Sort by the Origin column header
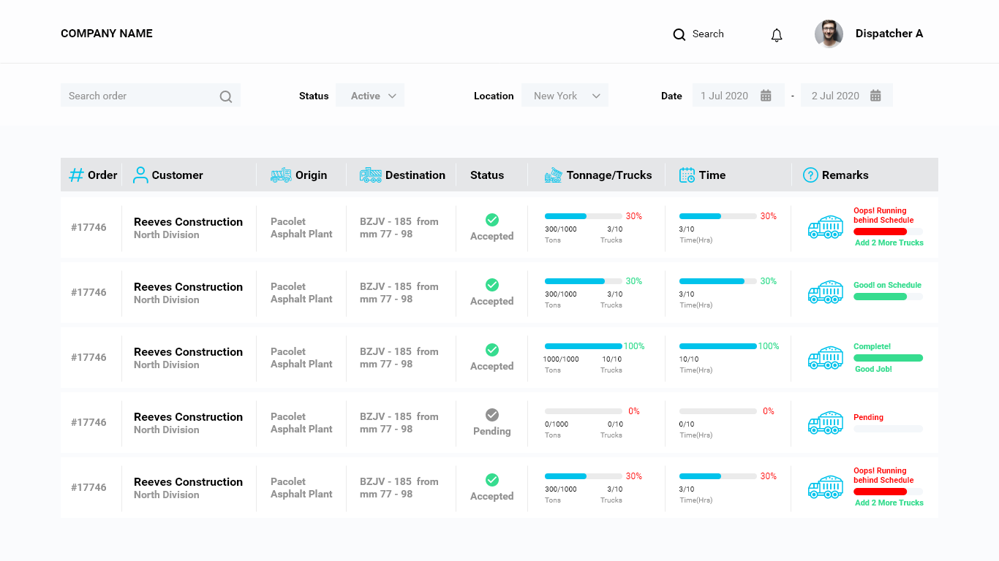Screen dimensions: 999x561 [x=311, y=175]
